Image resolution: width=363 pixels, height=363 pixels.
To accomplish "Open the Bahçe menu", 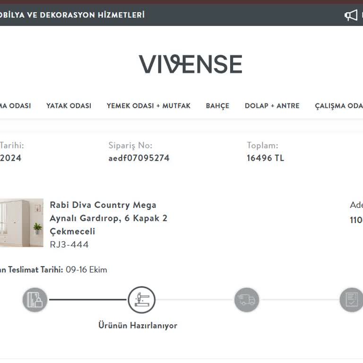I will pyautogui.click(x=217, y=106).
